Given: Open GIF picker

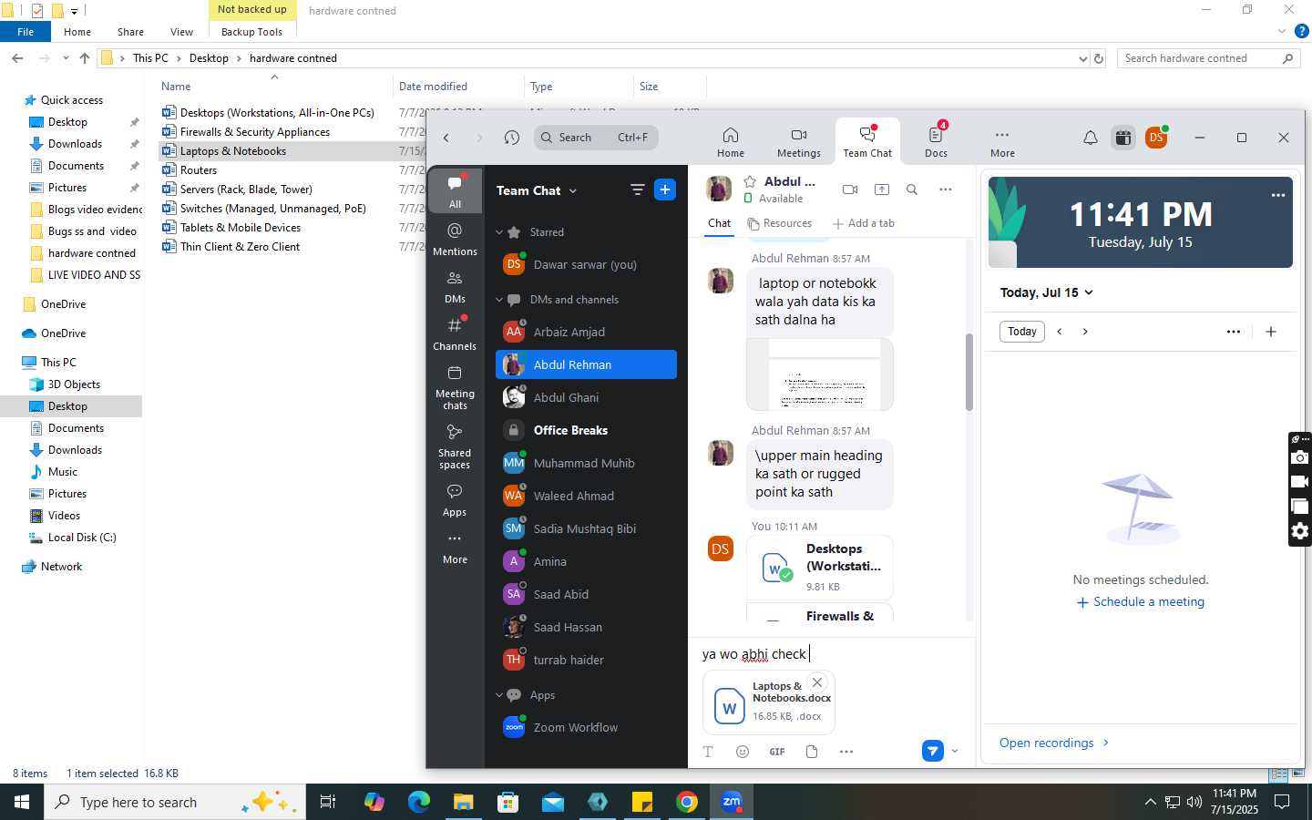Looking at the screenshot, I should click(x=777, y=752).
